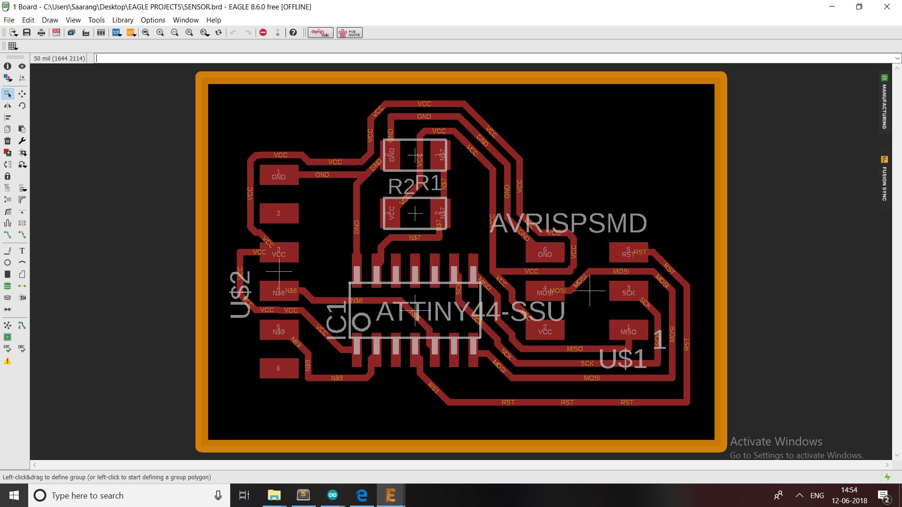Click the zoom out magnifier
Image resolution: width=902 pixels, height=507 pixels.
coord(175,32)
